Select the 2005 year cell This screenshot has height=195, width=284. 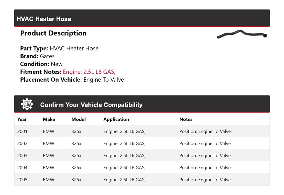click(22, 180)
